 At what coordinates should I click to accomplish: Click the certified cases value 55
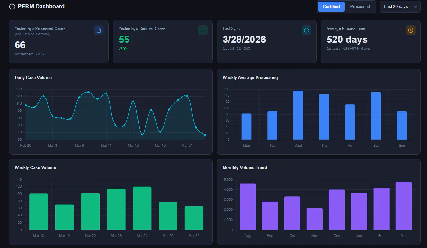point(124,39)
